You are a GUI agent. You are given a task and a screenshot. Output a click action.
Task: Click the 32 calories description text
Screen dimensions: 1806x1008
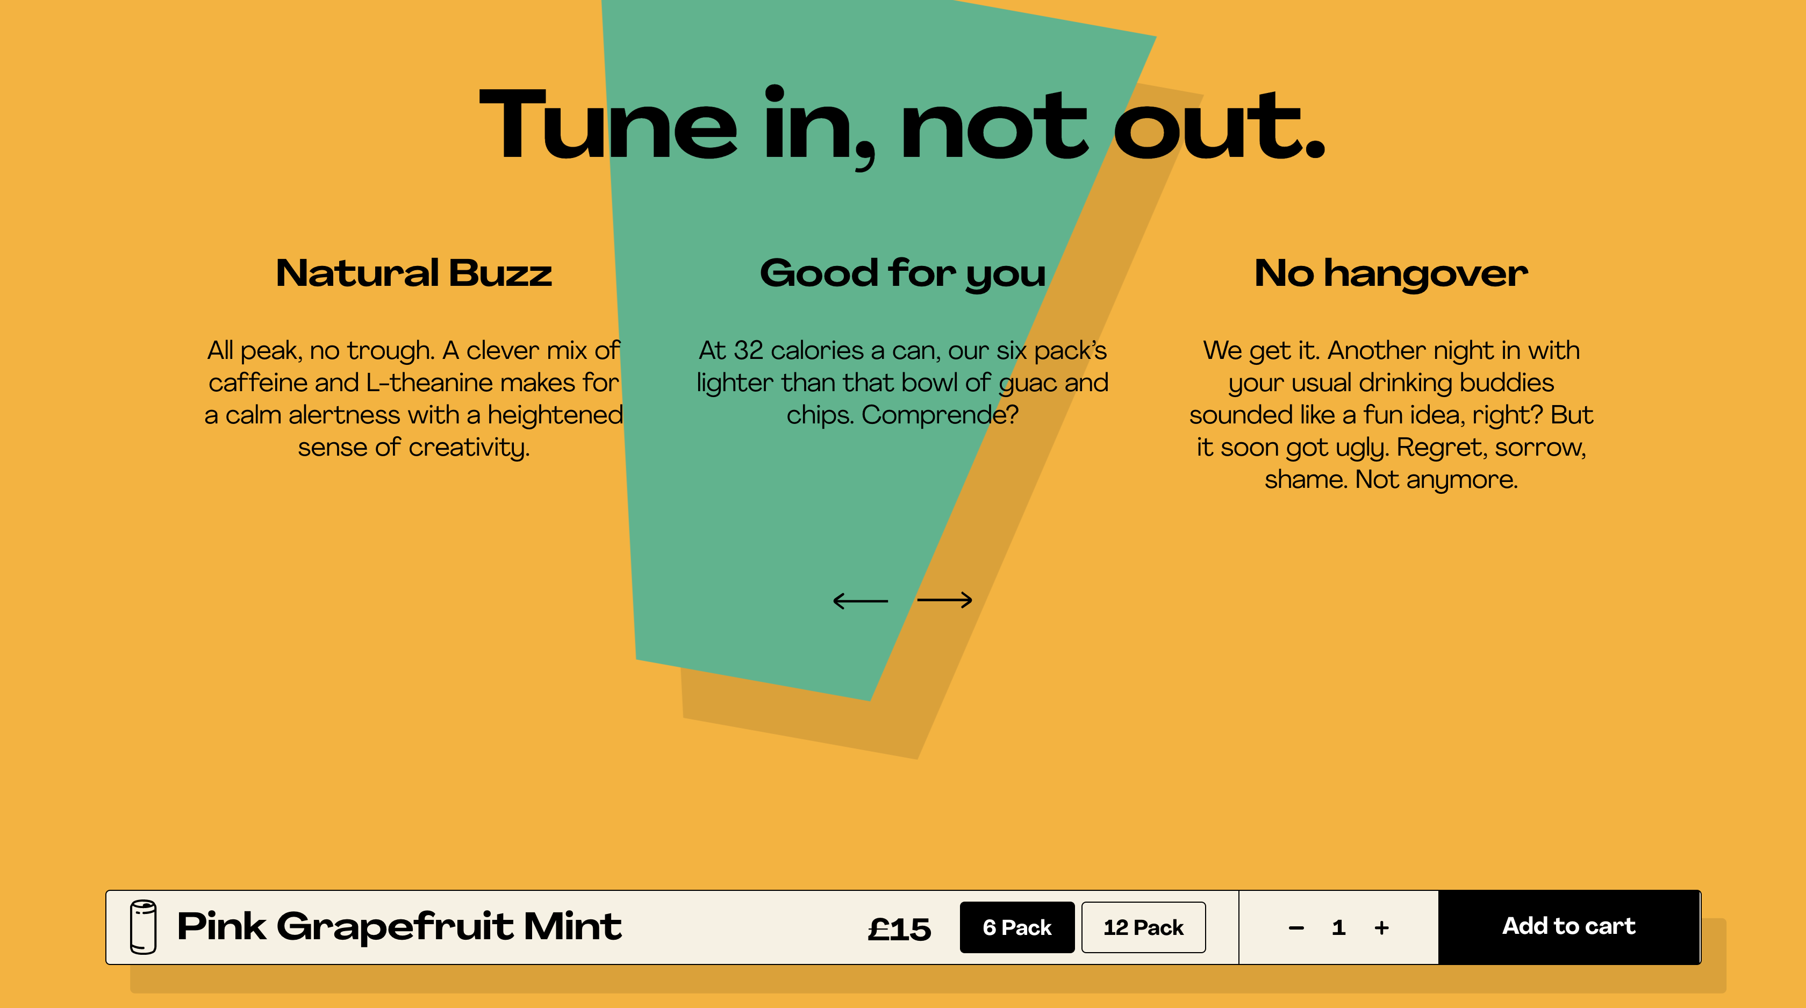[902, 382]
